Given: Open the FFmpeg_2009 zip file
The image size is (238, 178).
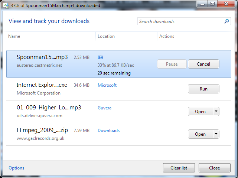Looking at the screenshot, I should (x=200, y=134).
